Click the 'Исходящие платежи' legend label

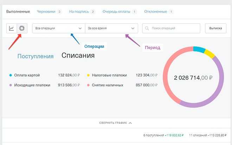32,85
